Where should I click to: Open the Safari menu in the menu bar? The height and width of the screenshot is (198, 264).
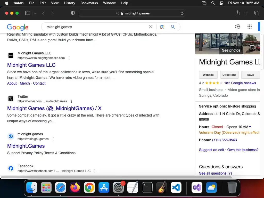click(19, 3)
